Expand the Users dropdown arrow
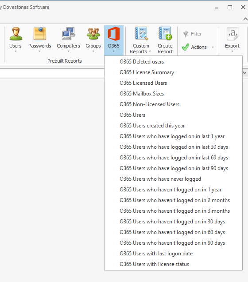Screen dimensions: 248x282 15,52
